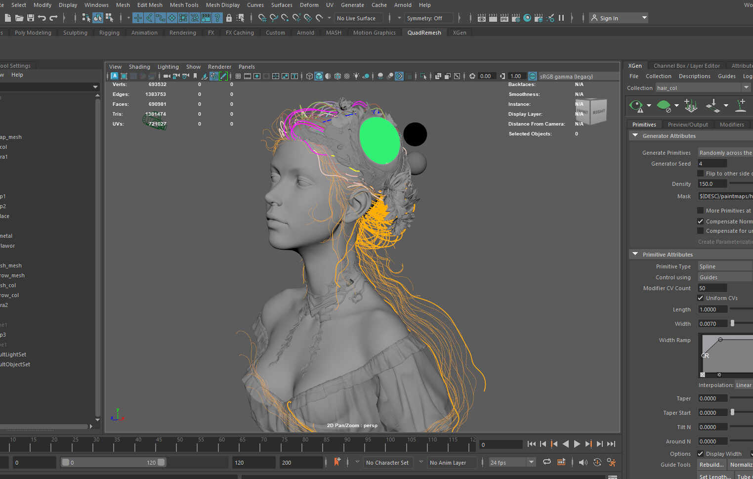This screenshot has height=479, width=753.
Task: Switch to XGen Preview/Output tab
Action: (688, 125)
